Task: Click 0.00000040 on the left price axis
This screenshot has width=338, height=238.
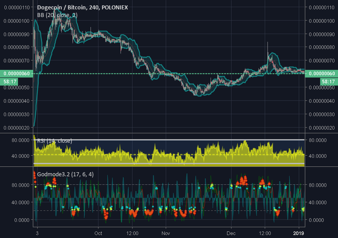Action: [x=17, y=101]
